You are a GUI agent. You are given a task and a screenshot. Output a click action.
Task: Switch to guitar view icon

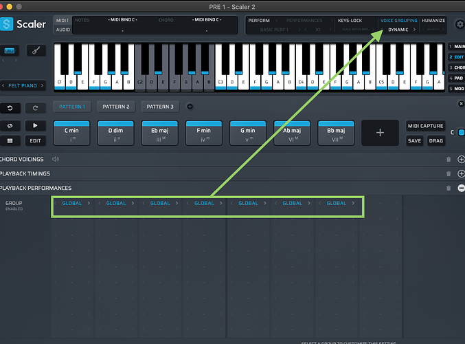tap(36, 51)
